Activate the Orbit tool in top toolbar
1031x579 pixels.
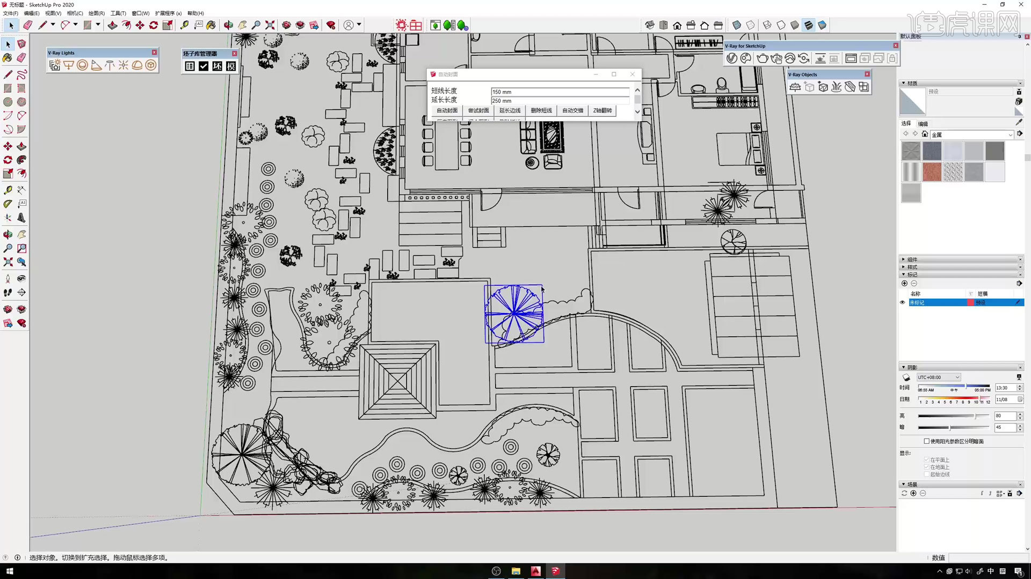pos(228,25)
